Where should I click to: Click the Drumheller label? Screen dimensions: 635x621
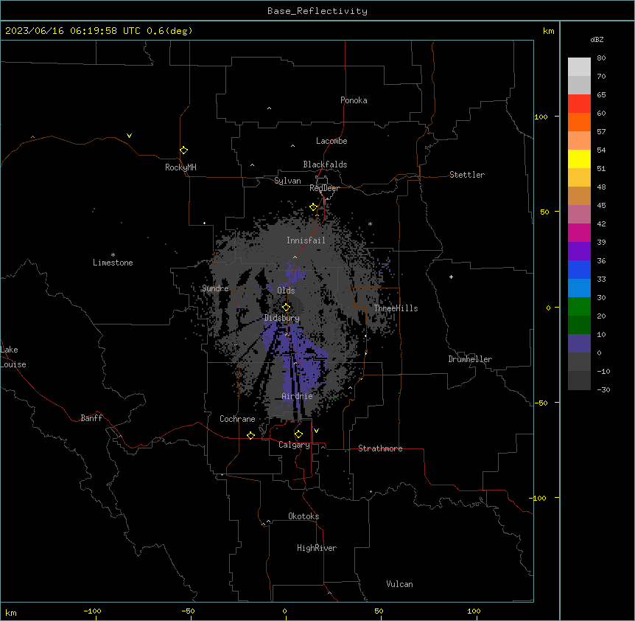click(470, 359)
